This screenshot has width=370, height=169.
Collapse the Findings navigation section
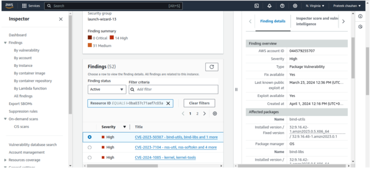pos(6,43)
